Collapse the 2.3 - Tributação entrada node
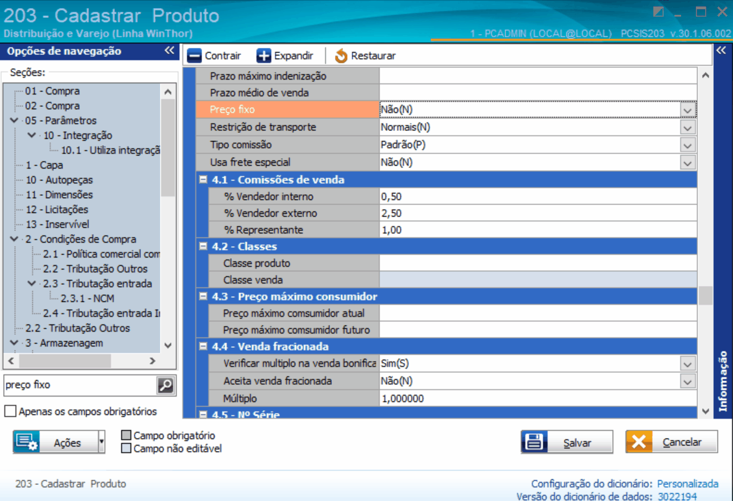733x501 pixels. (32, 283)
